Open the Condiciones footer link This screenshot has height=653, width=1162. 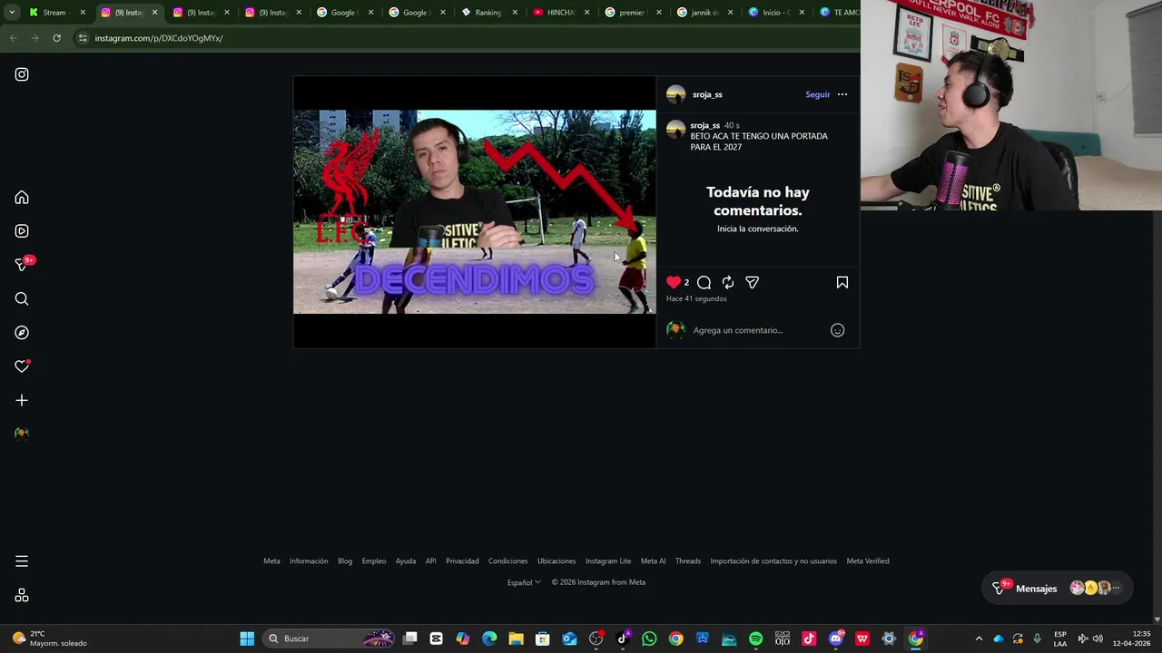507,561
